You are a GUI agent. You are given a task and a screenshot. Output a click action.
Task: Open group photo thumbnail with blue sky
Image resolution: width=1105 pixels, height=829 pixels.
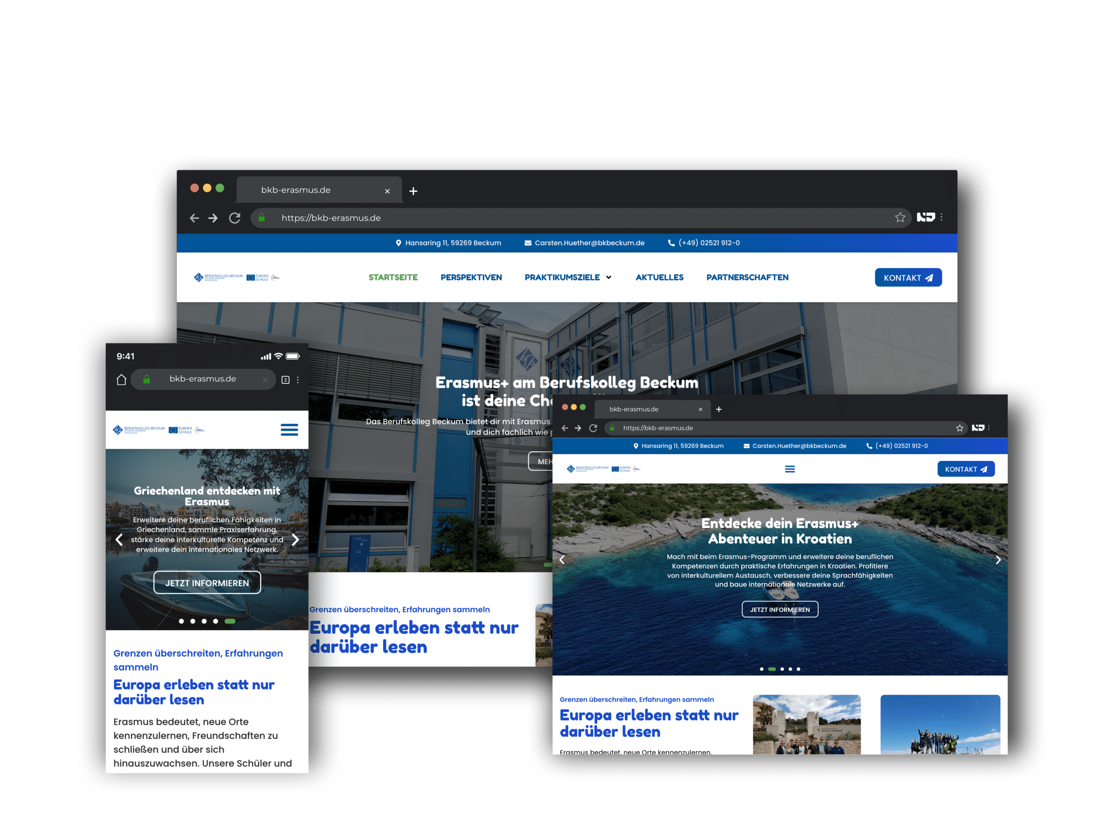(x=940, y=725)
